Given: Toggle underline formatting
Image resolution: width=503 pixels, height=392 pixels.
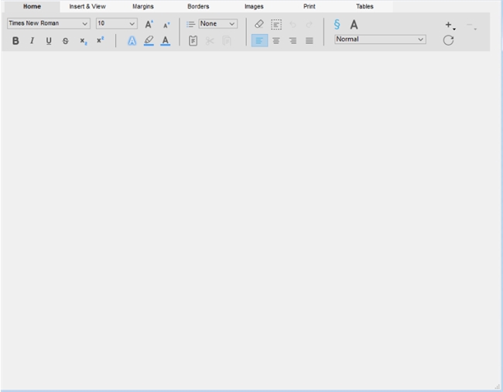Looking at the screenshot, I should coord(49,41).
